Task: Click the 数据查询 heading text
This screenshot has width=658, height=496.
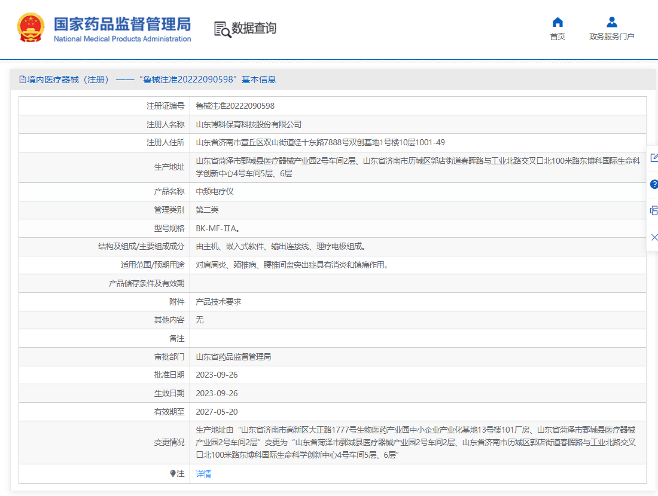Action: coord(254,28)
